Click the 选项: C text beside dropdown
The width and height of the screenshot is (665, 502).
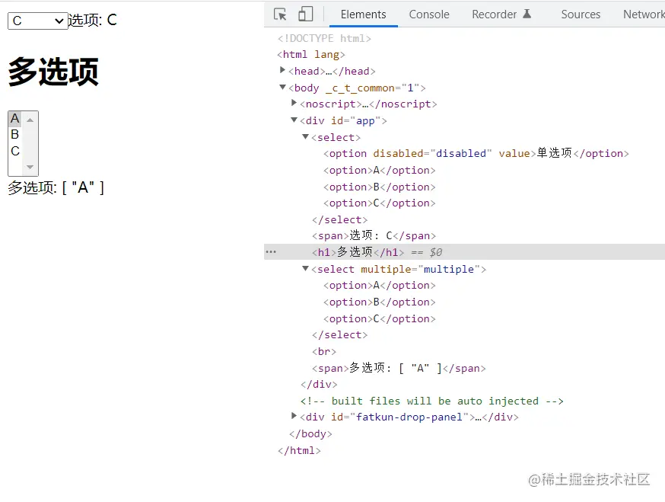click(x=93, y=20)
